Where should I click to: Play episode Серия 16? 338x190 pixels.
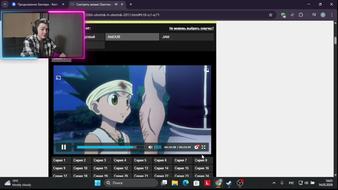tap(203, 168)
